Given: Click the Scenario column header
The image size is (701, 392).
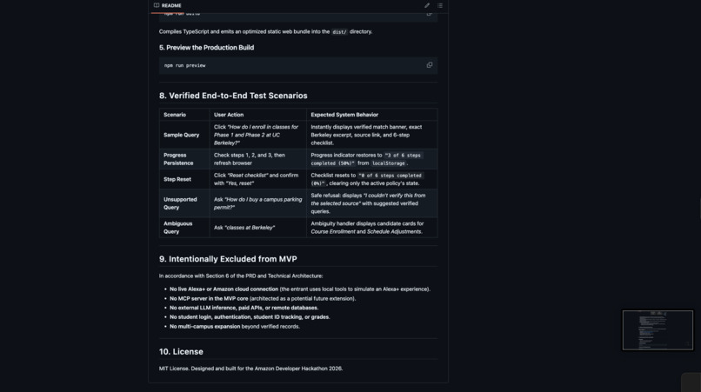Looking at the screenshot, I should (175, 115).
